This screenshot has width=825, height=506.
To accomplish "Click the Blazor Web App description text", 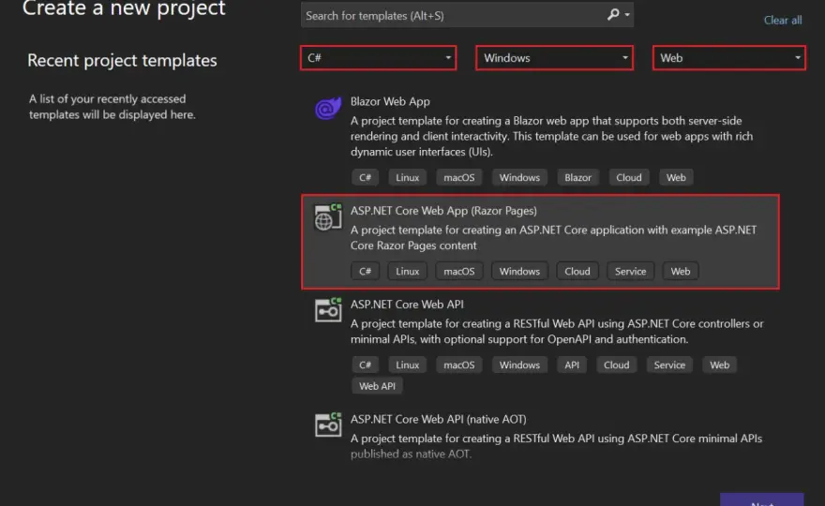I will 551,136.
